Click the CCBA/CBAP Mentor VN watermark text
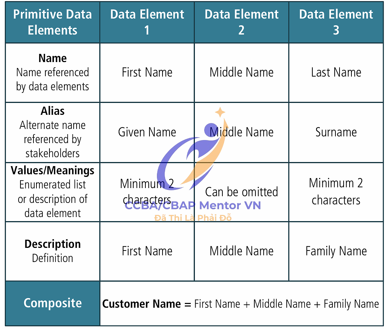The height and width of the screenshot is (330, 386). click(193, 206)
